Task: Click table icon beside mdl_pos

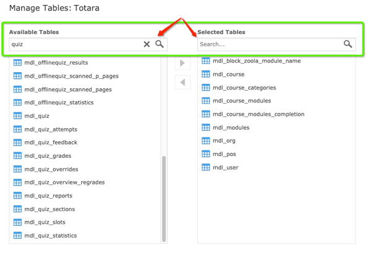Action: click(x=206, y=154)
